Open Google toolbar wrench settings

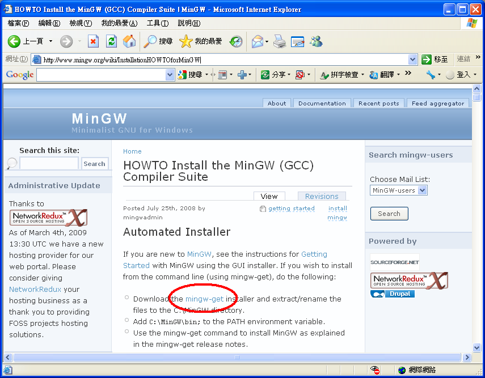[431, 74]
